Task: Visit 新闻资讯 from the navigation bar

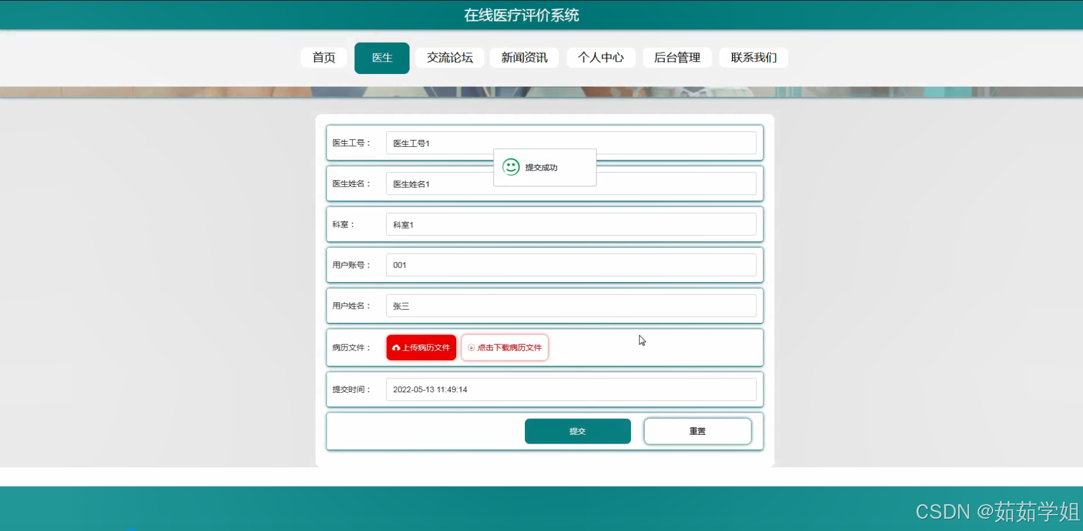Action: pos(524,58)
